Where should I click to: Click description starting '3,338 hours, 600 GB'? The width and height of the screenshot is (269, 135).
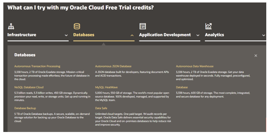point(213,95)
